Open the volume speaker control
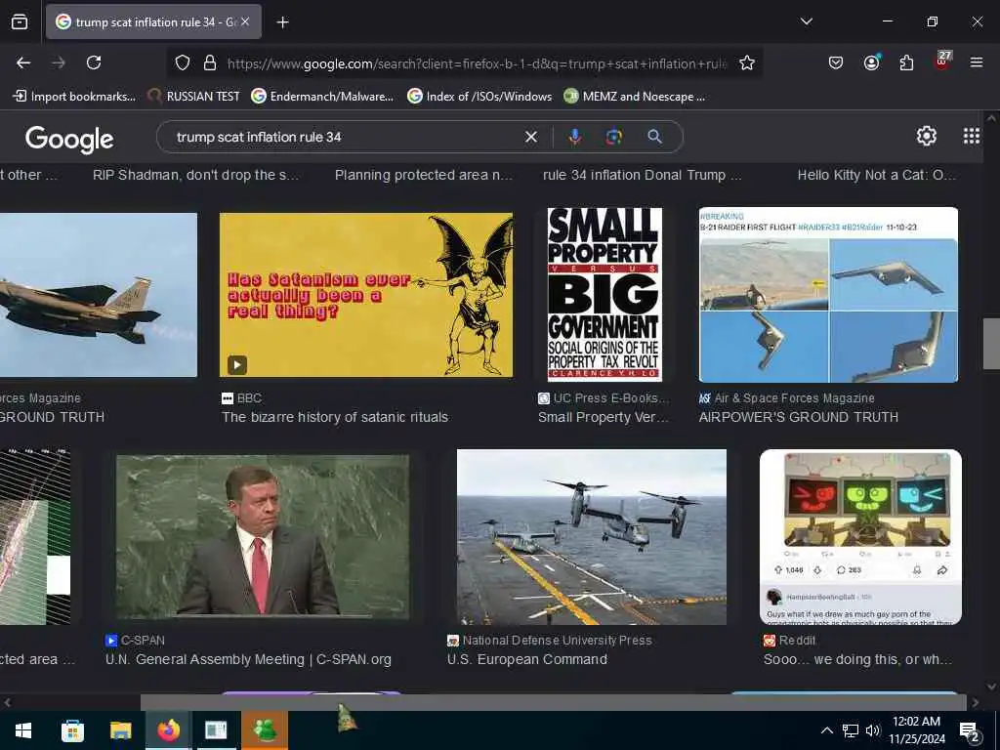Image resolution: width=1000 pixels, height=750 pixels. (872, 730)
